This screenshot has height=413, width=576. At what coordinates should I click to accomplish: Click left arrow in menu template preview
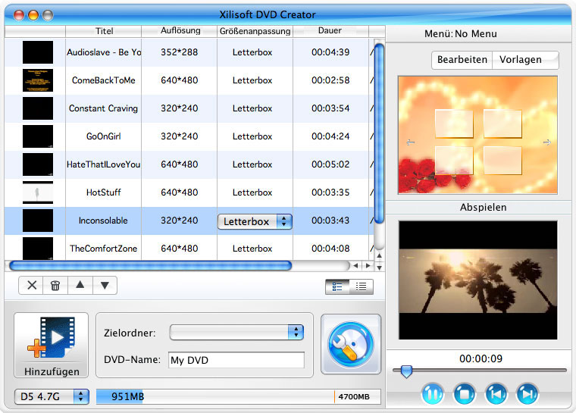[410, 142]
